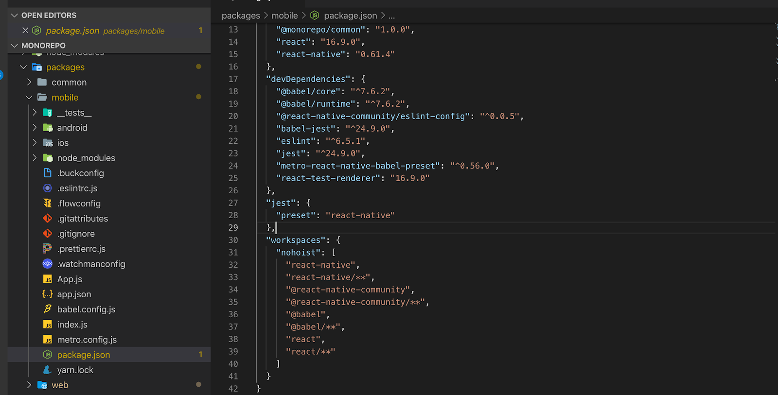Click the "react-test-renderer" dependency line
This screenshot has width=778, height=395.
point(353,178)
